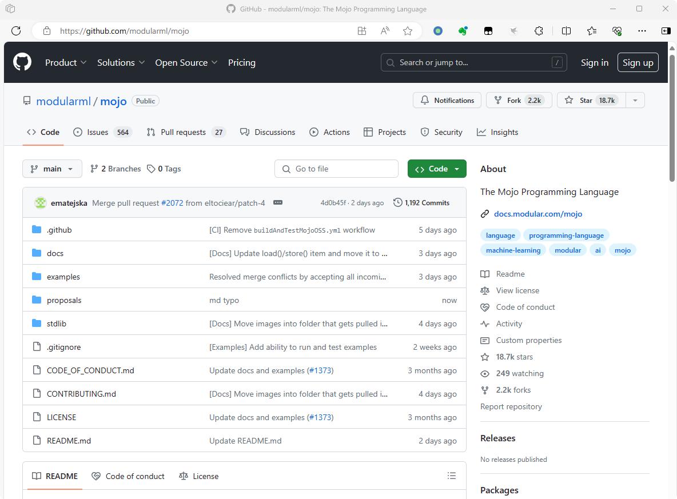Open the 1,192 Commits history

421,202
